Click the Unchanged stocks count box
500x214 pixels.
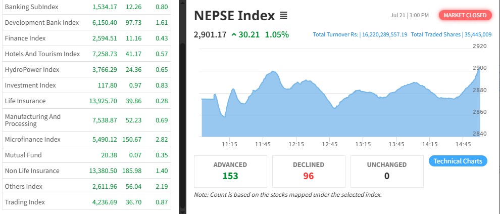(x=387, y=170)
